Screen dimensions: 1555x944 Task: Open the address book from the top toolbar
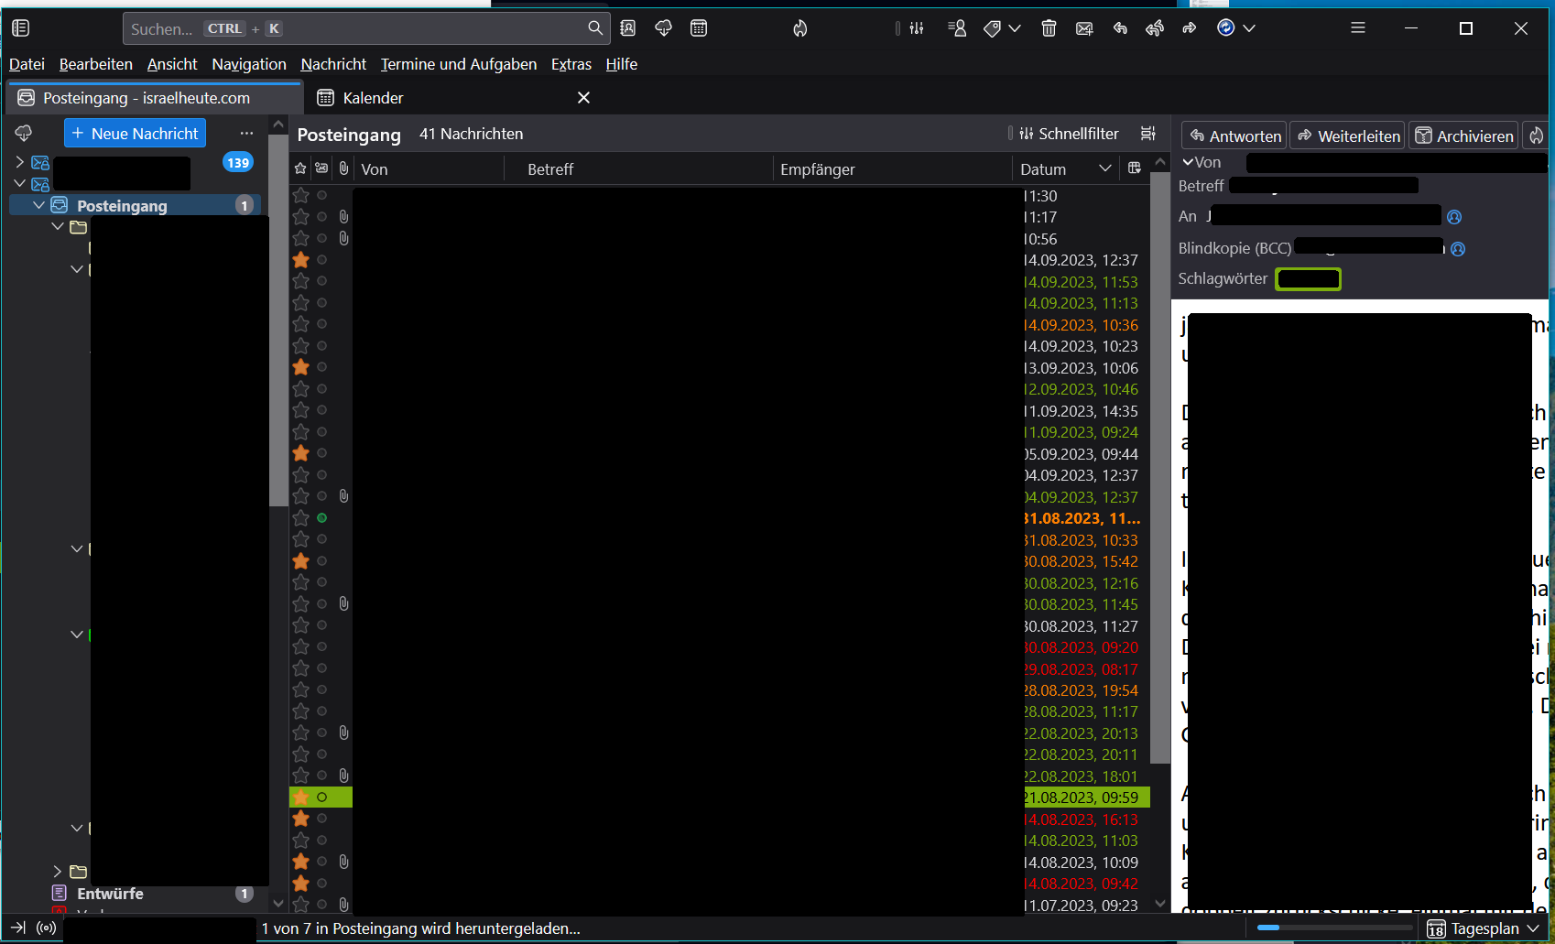627,28
